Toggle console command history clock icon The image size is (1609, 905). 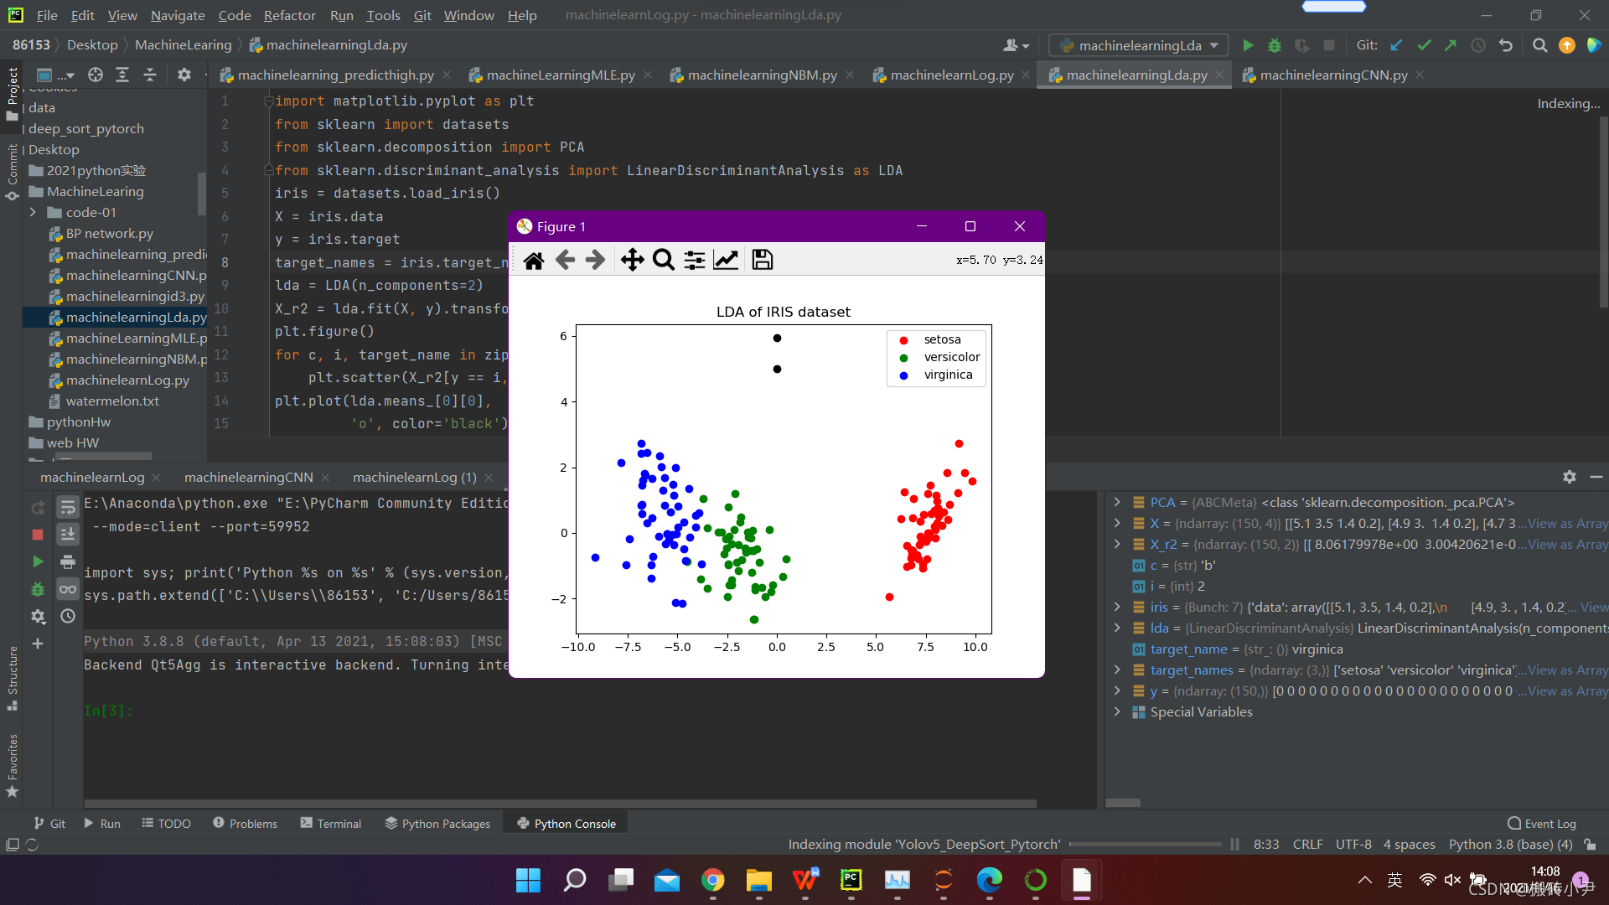[68, 616]
